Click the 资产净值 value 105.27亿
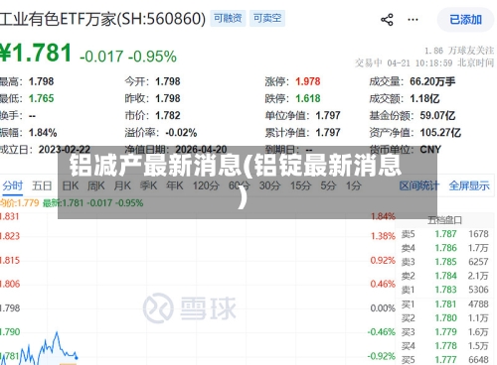 440,133
